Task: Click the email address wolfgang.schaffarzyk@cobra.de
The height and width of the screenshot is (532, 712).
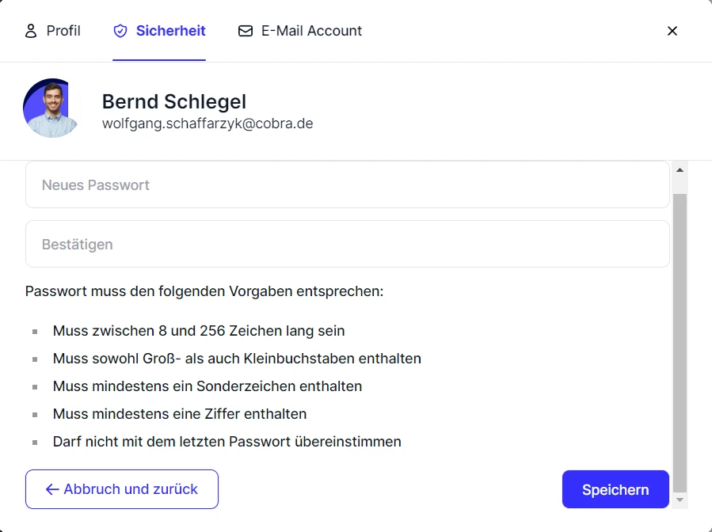Action: (x=207, y=123)
